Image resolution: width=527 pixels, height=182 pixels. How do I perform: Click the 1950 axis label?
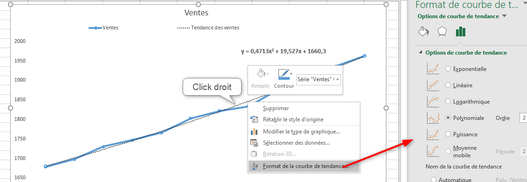click(20, 61)
